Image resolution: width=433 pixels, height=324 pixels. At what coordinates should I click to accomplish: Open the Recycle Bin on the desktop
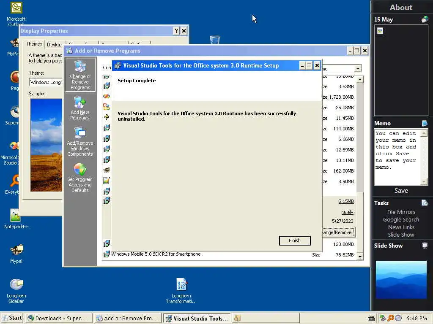pos(215,40)
